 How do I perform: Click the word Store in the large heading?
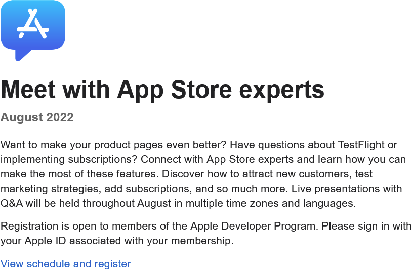tap(201, 89)
